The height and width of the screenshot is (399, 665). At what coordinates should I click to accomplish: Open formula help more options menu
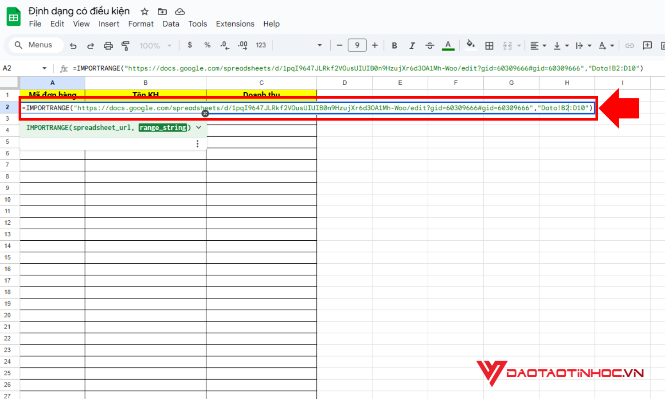(x=197, y=144)
